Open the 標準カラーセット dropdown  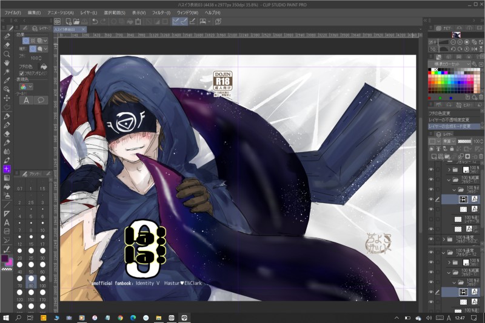click(449, 64)
